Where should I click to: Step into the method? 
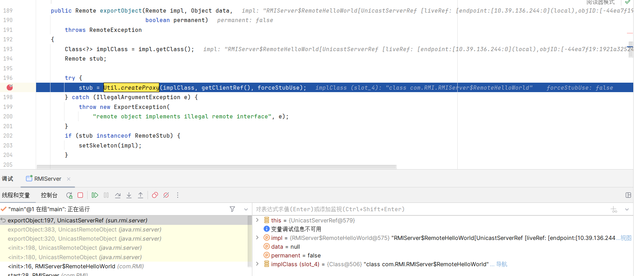click(129, 195)
